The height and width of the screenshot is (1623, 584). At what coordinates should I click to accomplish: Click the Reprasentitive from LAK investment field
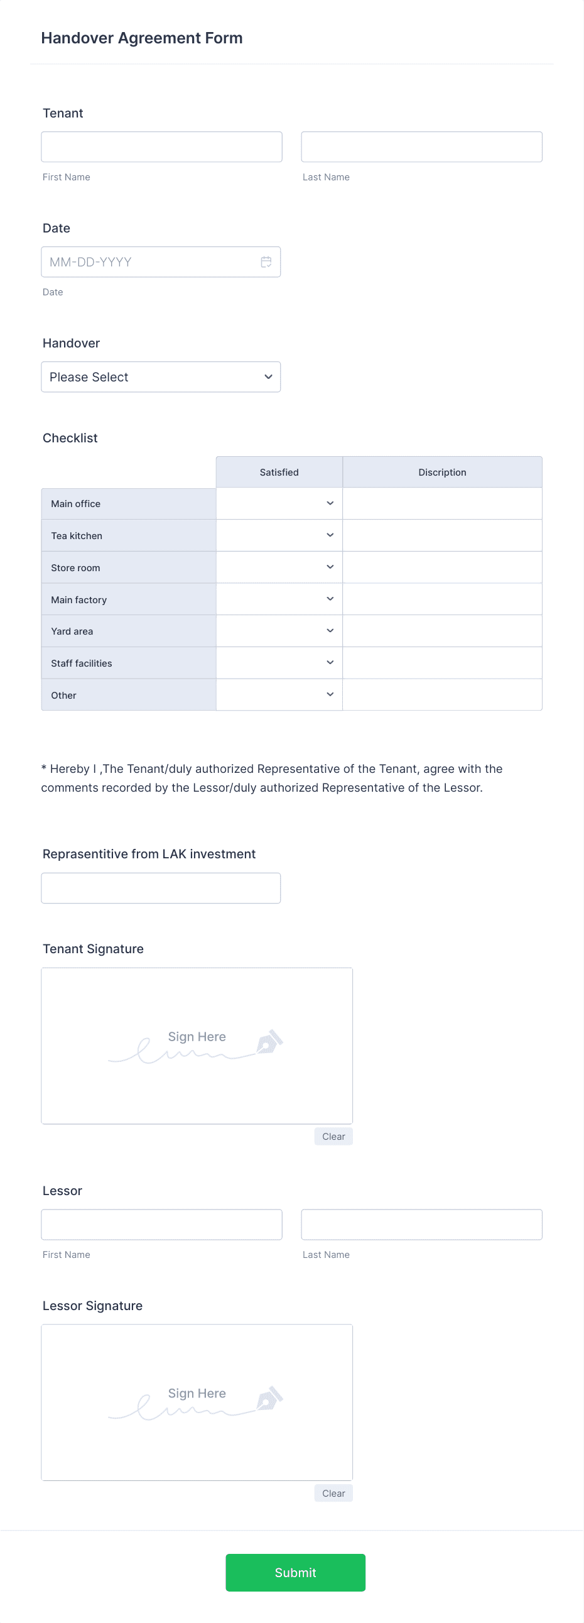(161, 888)
